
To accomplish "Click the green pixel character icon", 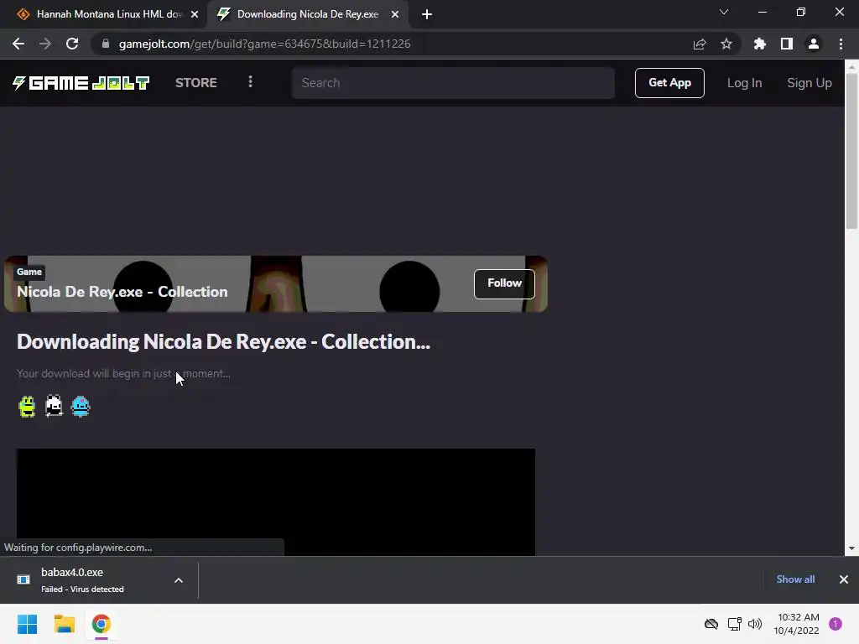I will click(27, 407).
